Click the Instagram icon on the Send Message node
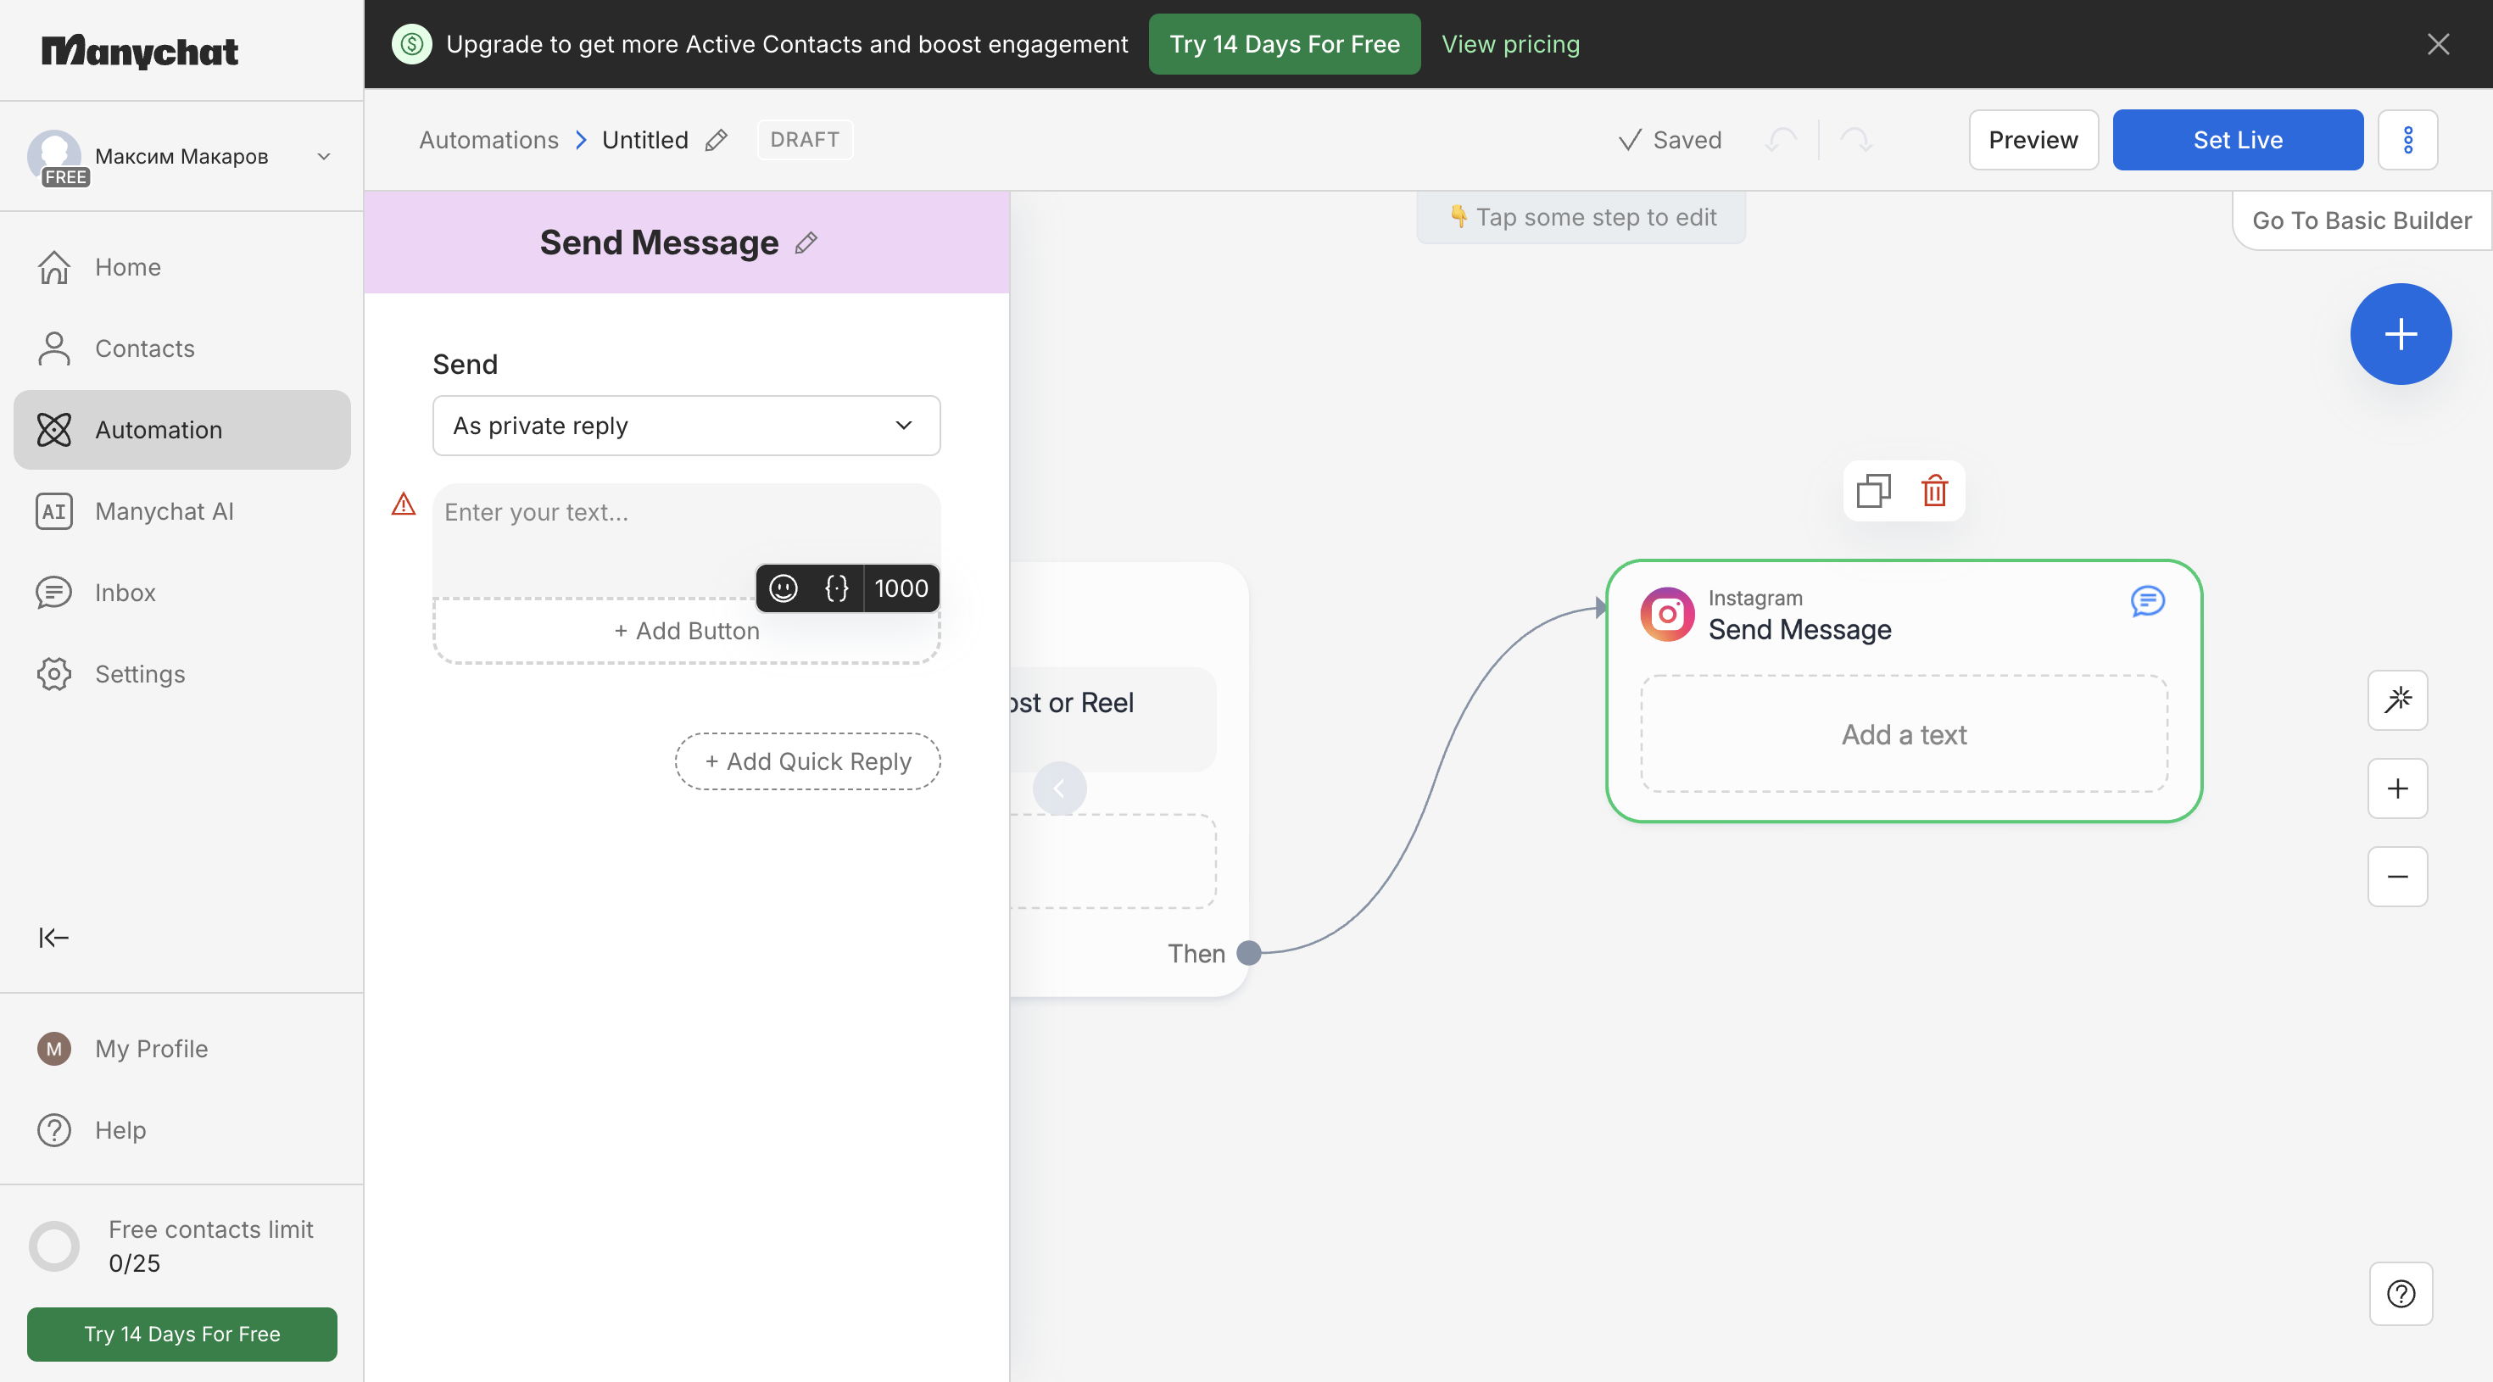 point(1667,614)
